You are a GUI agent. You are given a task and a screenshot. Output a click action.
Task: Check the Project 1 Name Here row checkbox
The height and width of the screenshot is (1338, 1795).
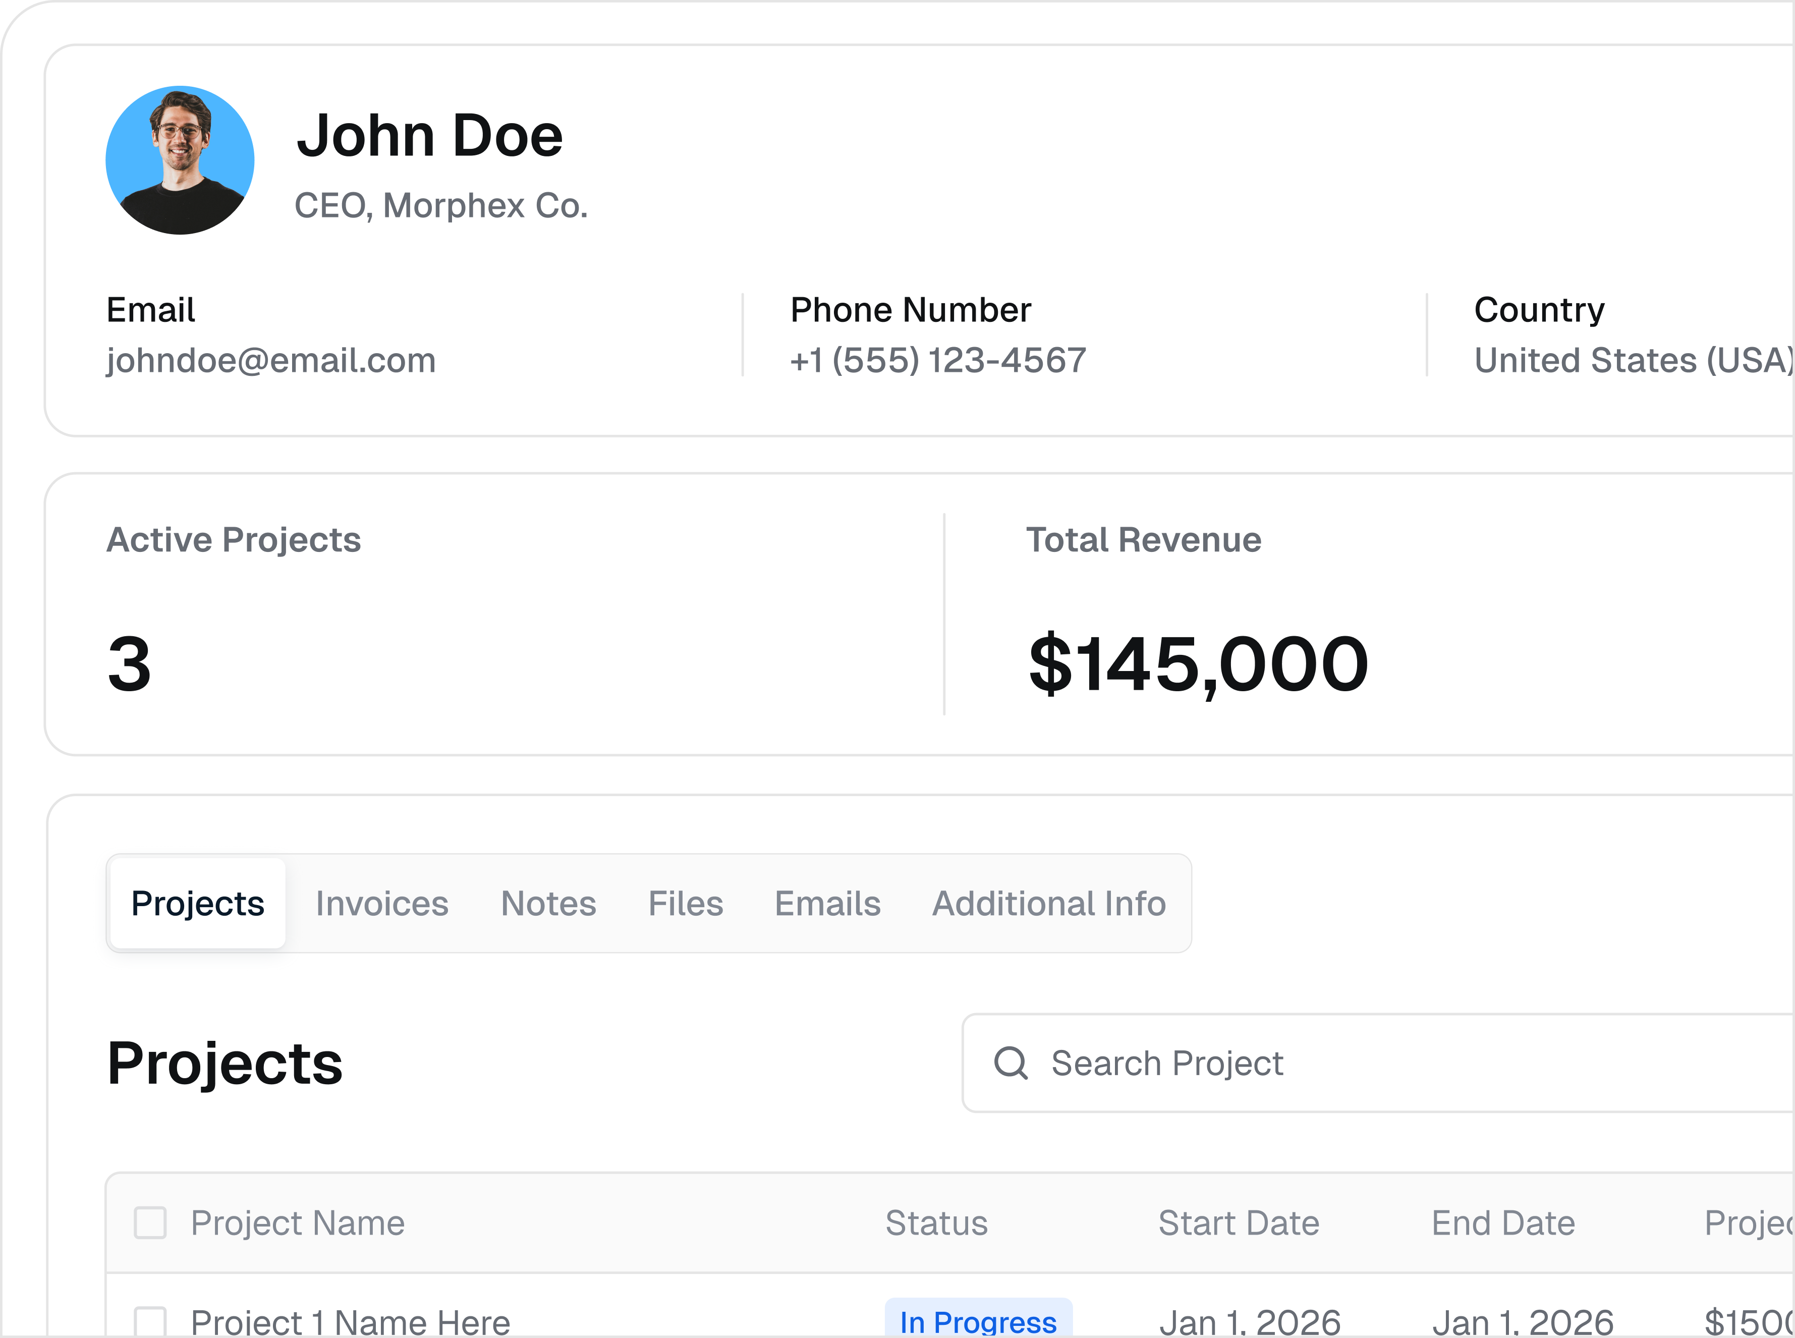coord(150,1322)
